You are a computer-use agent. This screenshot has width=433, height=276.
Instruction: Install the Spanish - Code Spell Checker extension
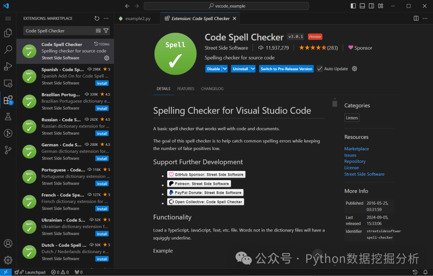point(102,83)
